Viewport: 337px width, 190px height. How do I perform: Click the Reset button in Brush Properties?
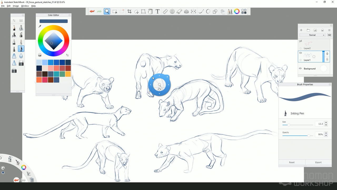click(292, 162)
